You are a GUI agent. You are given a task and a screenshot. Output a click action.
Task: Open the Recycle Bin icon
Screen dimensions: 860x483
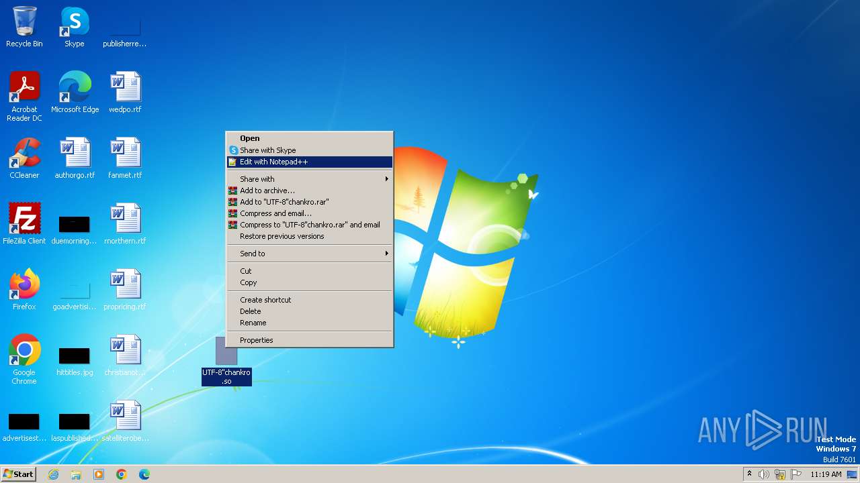(x=24, y=27)
